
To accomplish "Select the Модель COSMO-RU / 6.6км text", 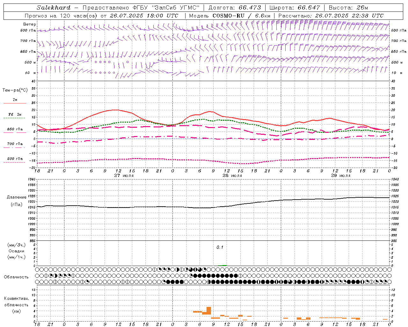I will click(x=229, y=16).
